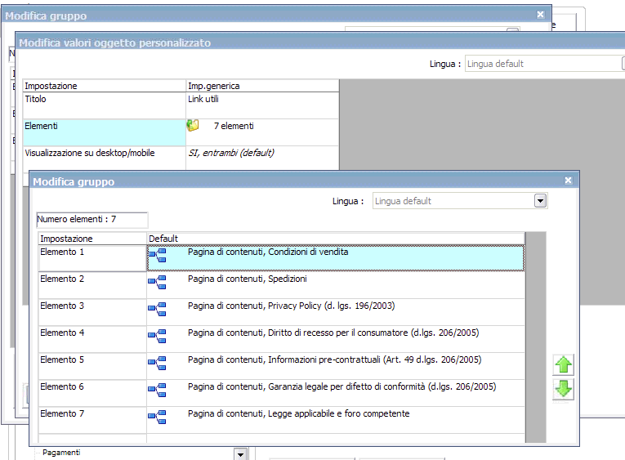Screen dimensions: 625x460
Task: Open Lingua dropdown in Modifica gruppo dialog
Action: [540, 201]
